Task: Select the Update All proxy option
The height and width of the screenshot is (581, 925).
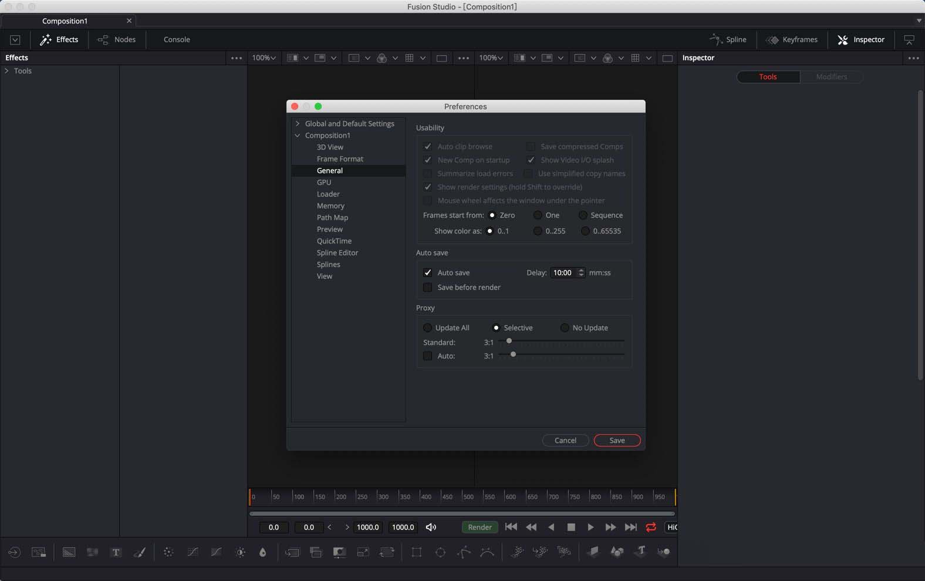Action: (427, 328)
